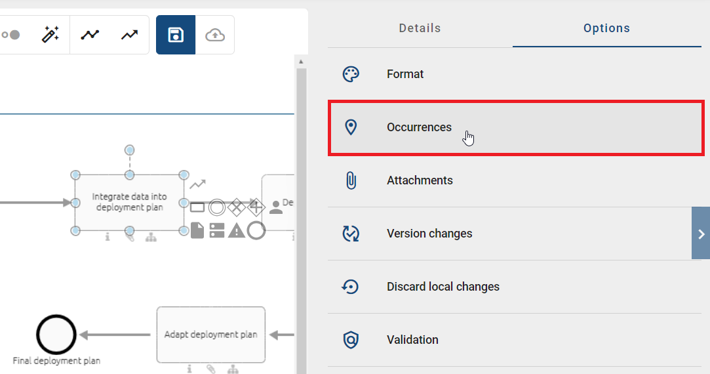710x374 pixels.
Task: Click the Discard local changes history icon
Action: tap(350, 287)
